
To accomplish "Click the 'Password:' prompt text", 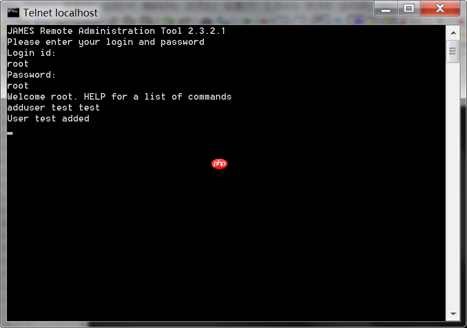I will 31,74.
